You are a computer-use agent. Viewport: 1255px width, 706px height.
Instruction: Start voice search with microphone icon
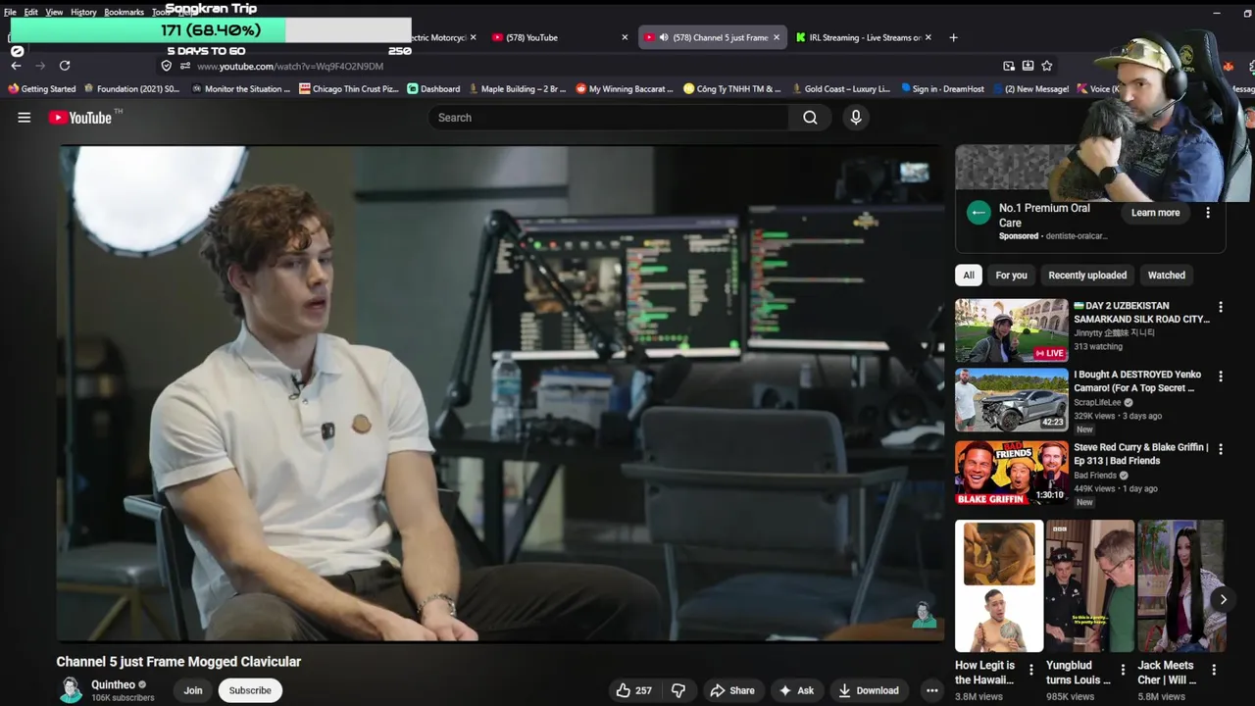[856, 118]
